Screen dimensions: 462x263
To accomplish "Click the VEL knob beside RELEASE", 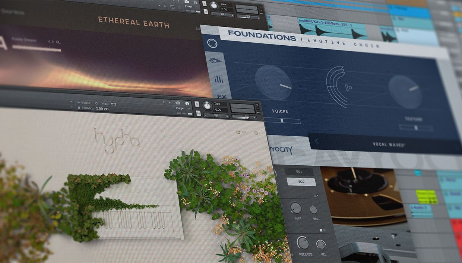I will coord(321,244).
